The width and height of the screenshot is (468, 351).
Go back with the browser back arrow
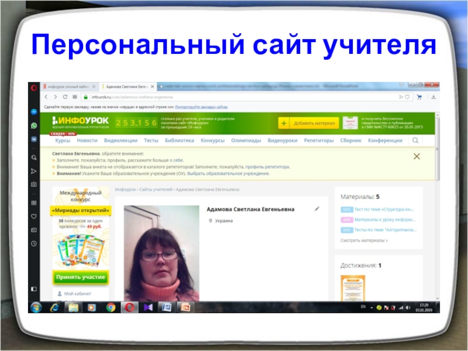tap(46, 97)
